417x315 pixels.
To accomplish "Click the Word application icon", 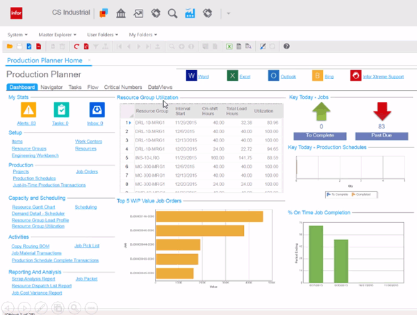I will 192,76.
